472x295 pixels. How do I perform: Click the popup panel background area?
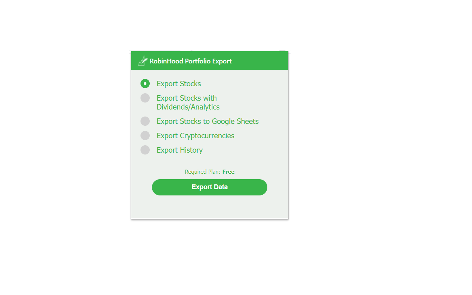click(209, 206)
